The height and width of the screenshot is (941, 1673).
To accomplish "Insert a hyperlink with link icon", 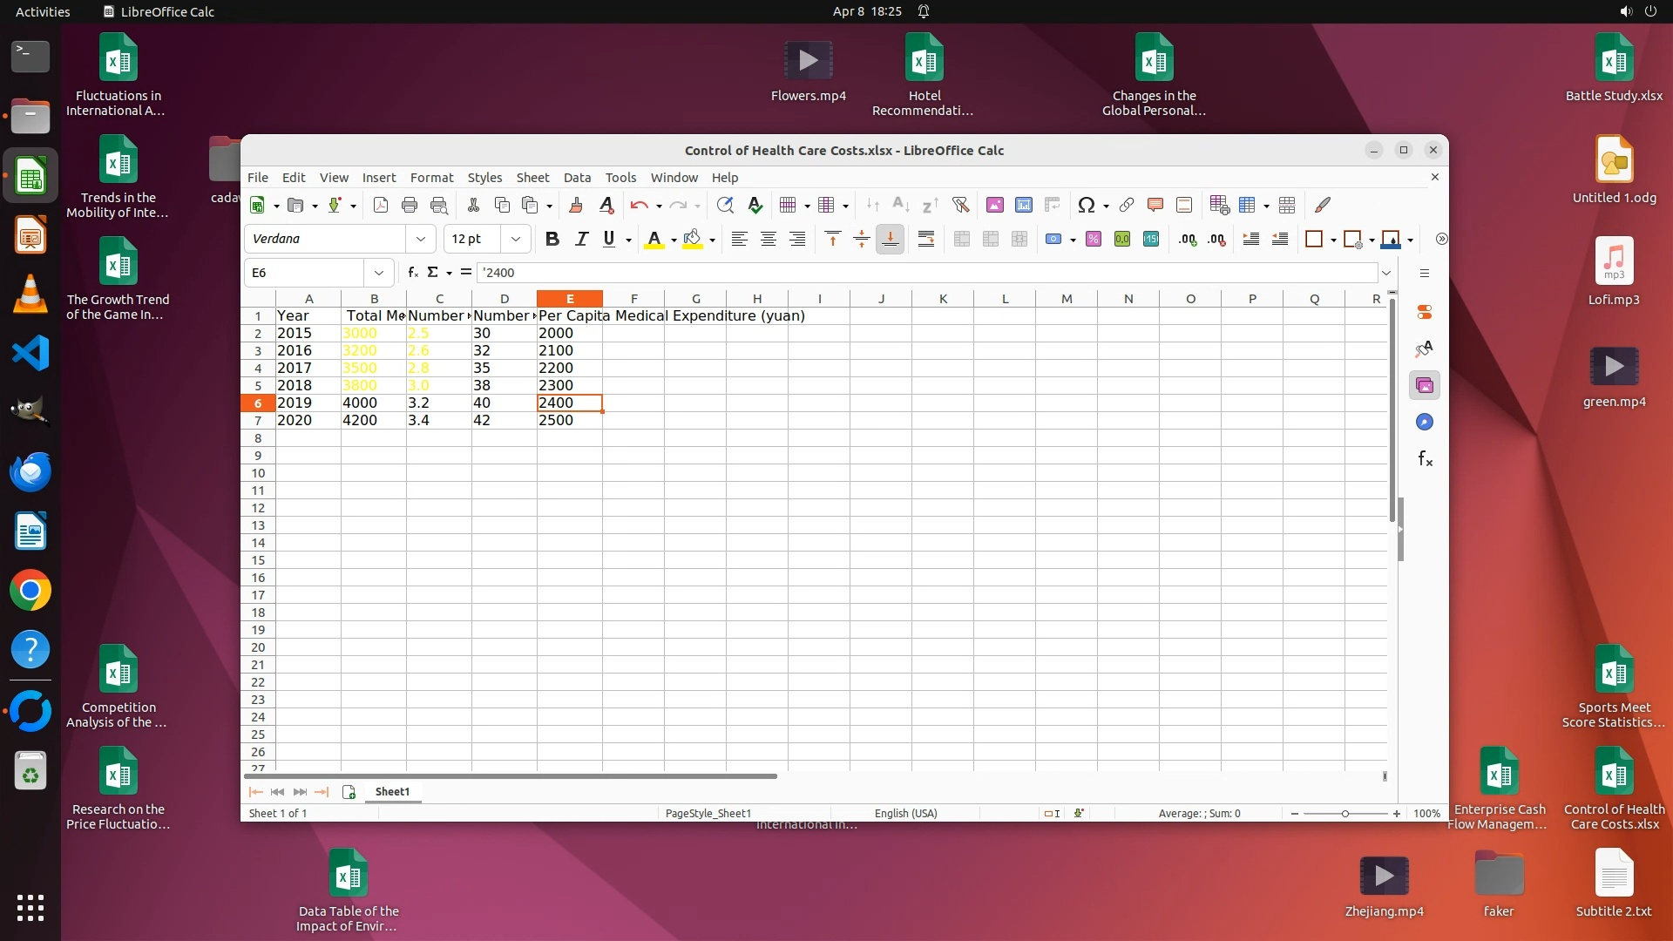I will pyautogui.click(x=1126, y=205).
